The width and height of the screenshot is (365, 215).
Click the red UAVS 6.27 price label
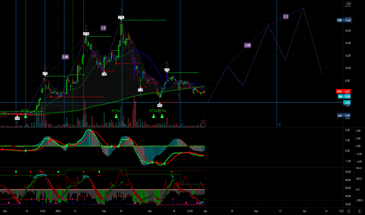(x=343, y=91)
